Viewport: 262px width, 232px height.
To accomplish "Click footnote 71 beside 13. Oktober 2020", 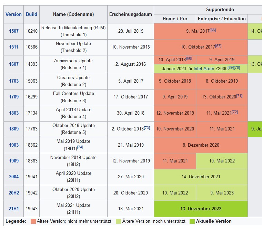I will [x=239, y=96].
